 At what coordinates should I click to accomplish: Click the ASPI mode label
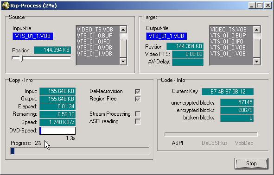(178, 143)
